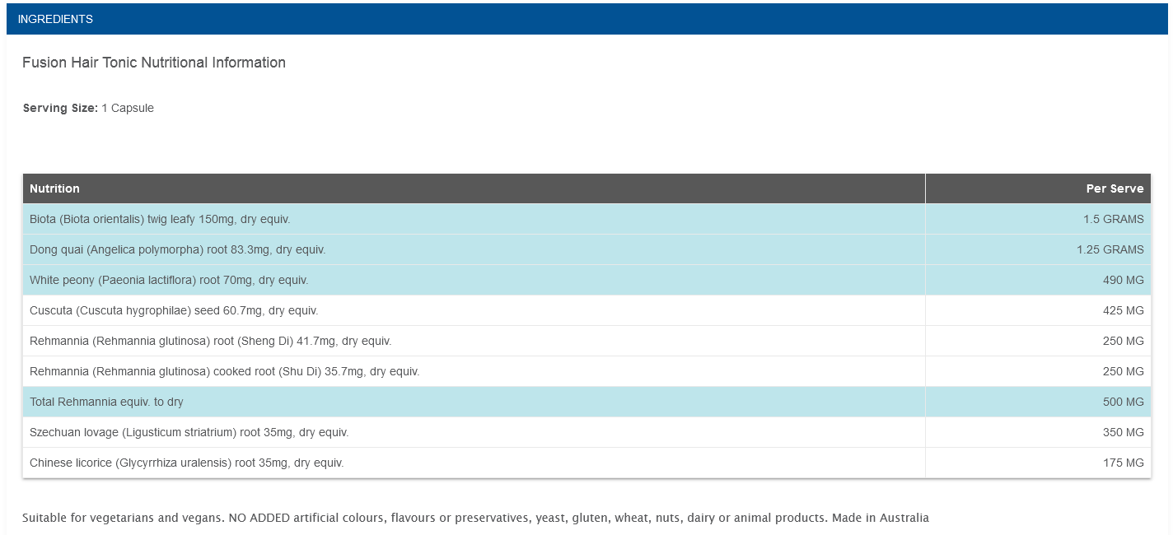Select the Chinese licorice ingredient name
The width and height of the screenshot is (1173, 535).
pos(187,463)
